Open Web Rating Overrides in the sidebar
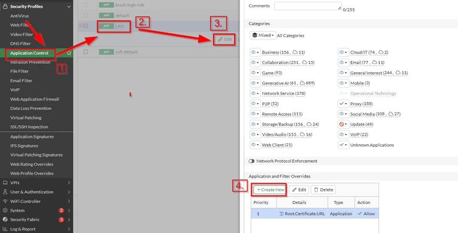The width and height of the screenshot is (458, 233). [31, 164]
